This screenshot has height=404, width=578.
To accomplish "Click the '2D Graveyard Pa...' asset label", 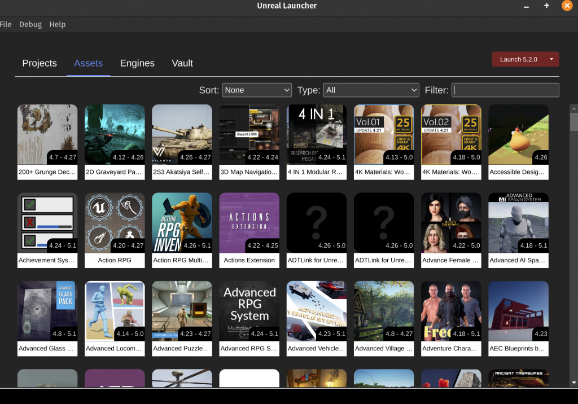I will tap(115, 172).
